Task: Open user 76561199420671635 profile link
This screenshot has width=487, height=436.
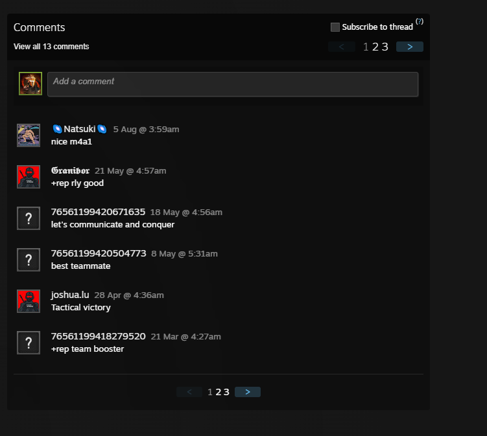Action: click(98, 212)
